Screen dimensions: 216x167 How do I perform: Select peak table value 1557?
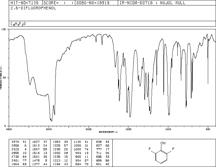(x=36, y=149)
